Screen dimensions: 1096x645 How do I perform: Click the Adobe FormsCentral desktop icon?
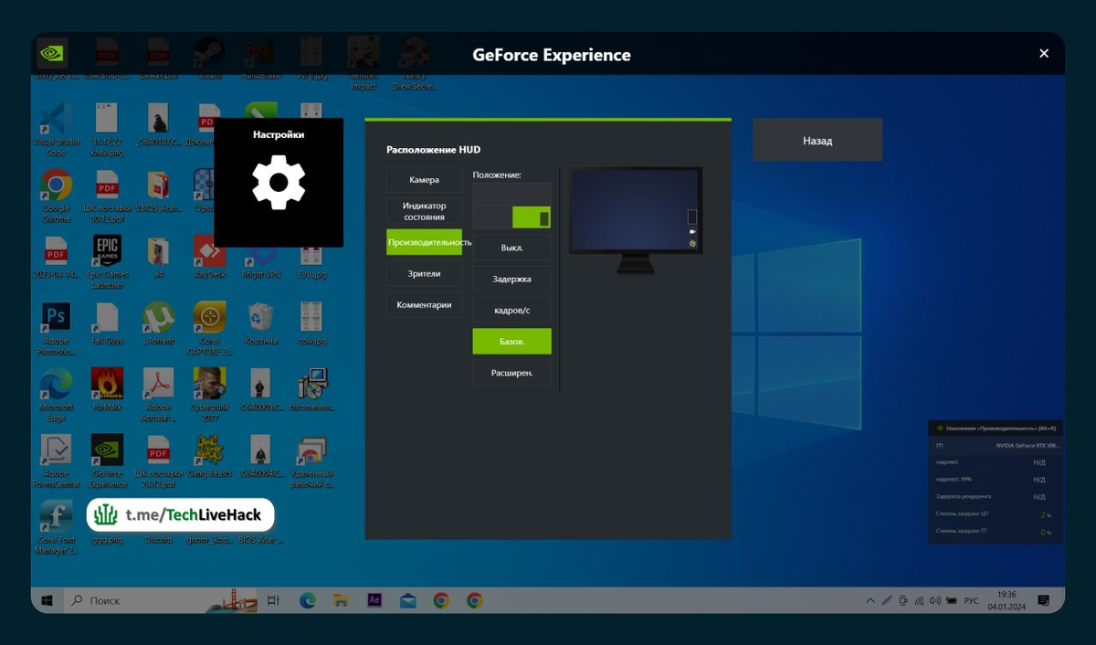pyautogui.click(x=56, y=460)
